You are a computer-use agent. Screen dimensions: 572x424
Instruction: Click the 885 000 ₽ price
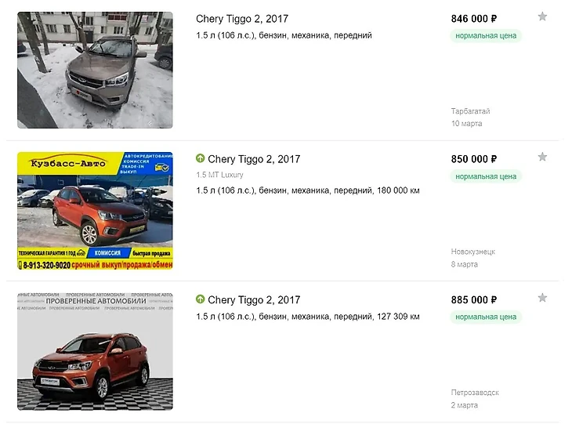(x=473, y=300)
